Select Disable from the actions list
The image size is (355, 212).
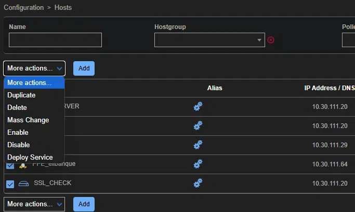click(x=19, y=145)
